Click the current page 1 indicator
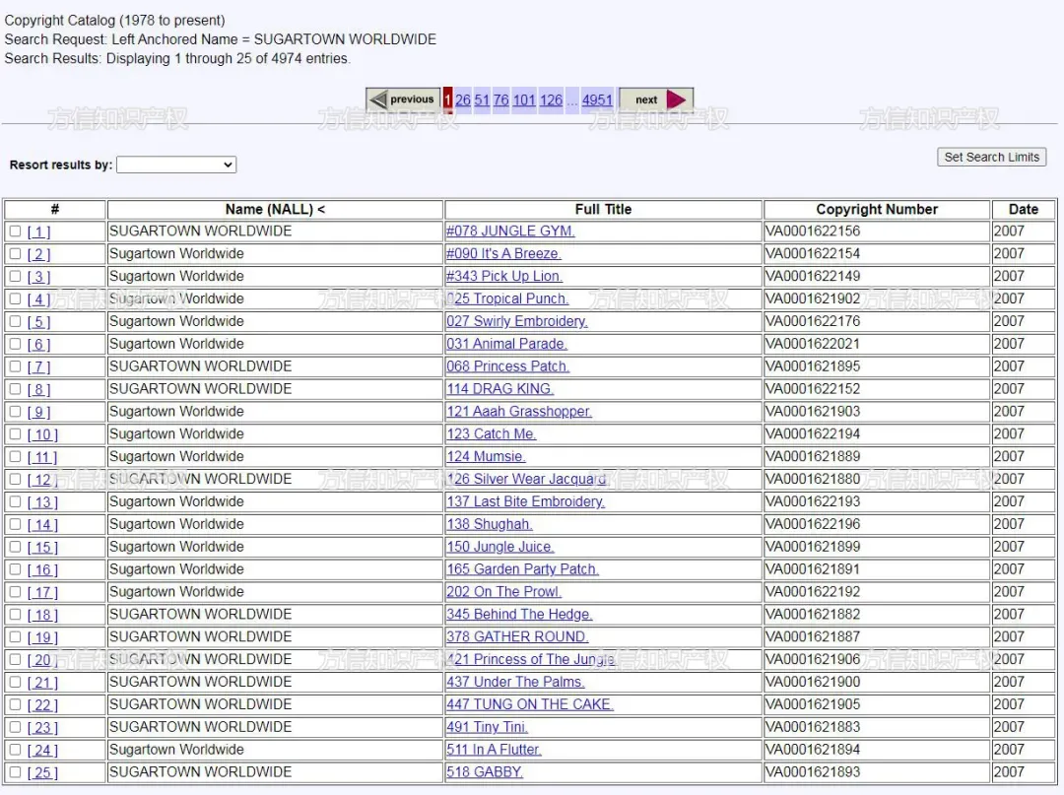 point(448,99)
